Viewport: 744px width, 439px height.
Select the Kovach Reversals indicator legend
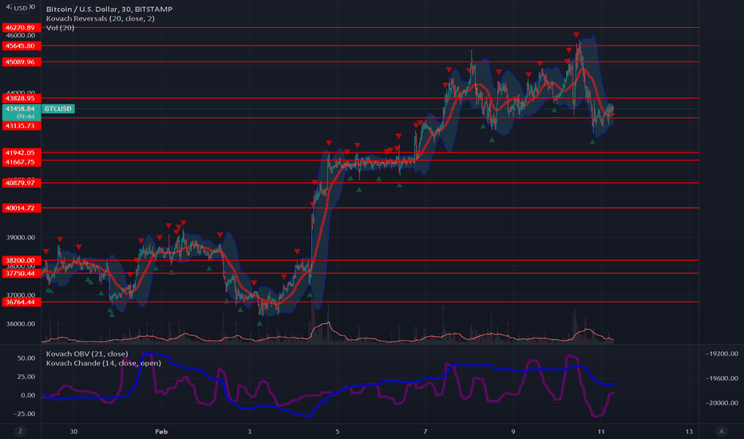[x=100, y=18]
